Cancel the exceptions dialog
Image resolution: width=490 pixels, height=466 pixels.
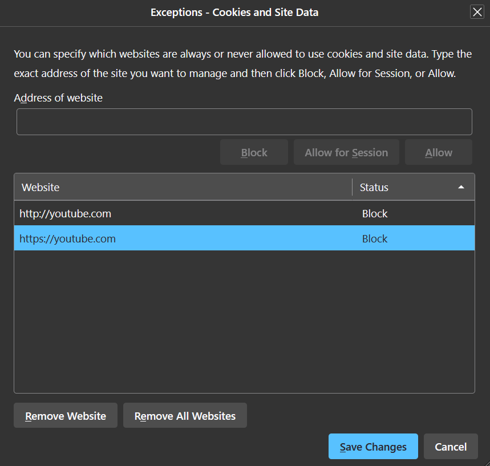click(x=451, y=446)
